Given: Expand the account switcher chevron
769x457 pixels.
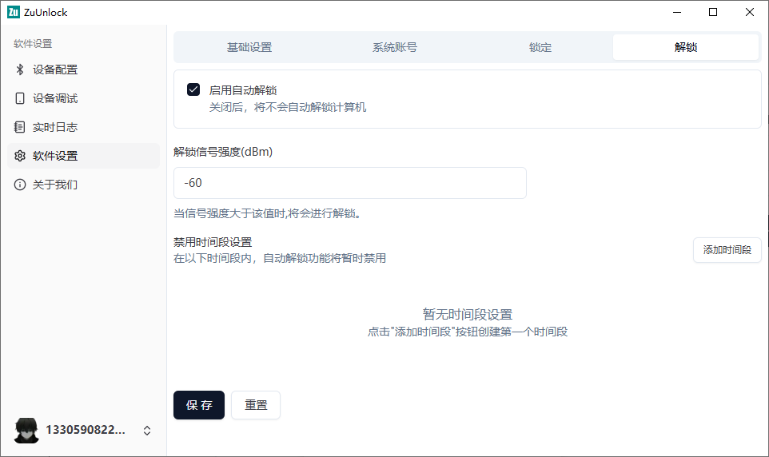Looking at the screenshot, I should point(147,430).
